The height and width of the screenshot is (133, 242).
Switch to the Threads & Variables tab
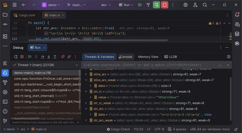99,57
